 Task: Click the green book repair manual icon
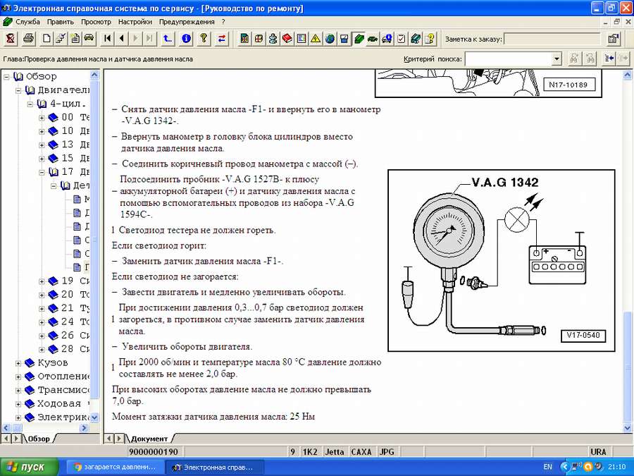359,39
